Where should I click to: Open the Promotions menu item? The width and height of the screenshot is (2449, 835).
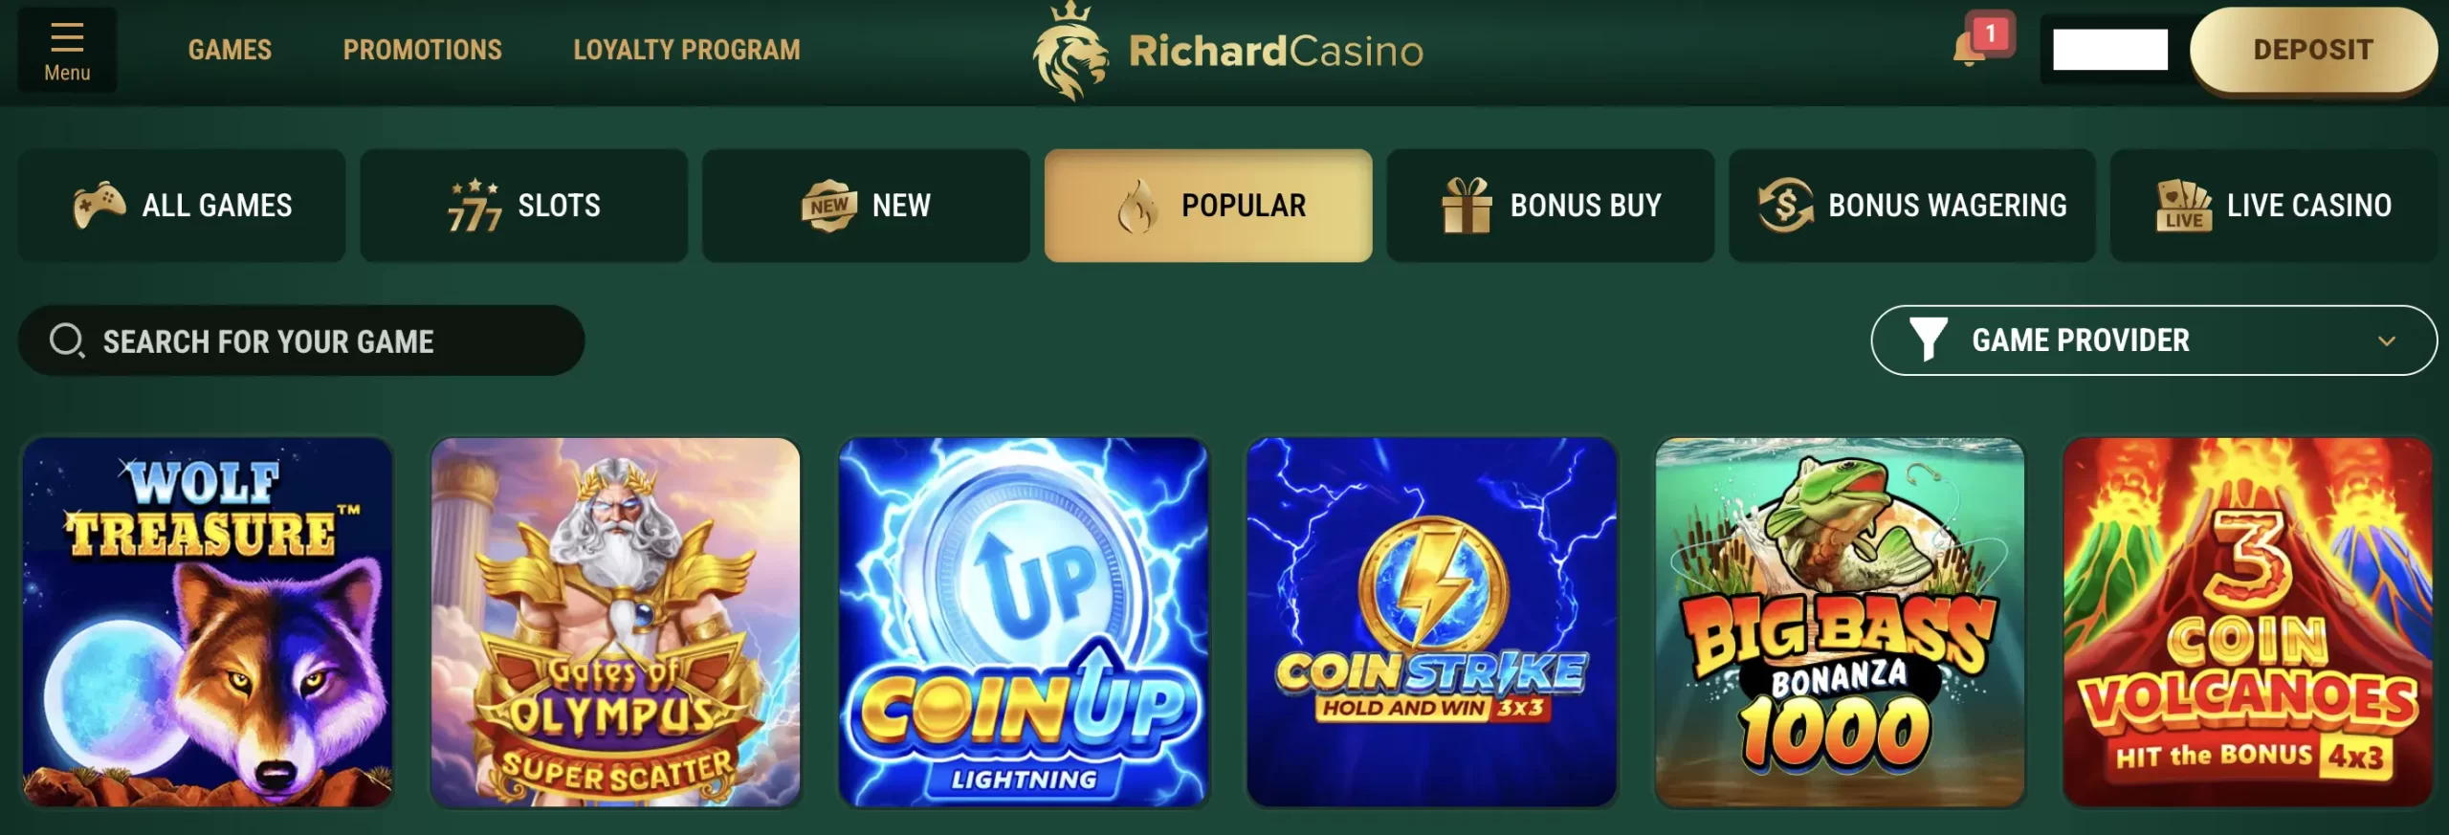click(423, 50)
